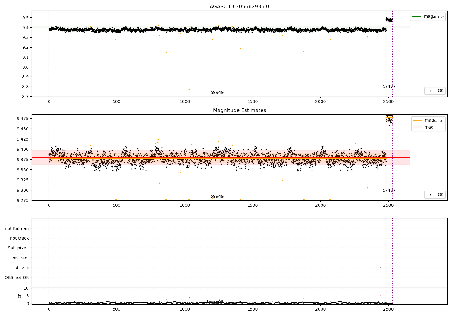
Task: Click the title 'AGASC ID 305662936.0'
Action: point(239,7)
